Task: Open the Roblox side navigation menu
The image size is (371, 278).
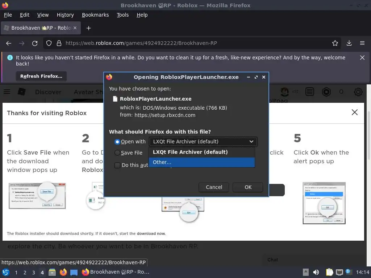Action: coord(7,92)
